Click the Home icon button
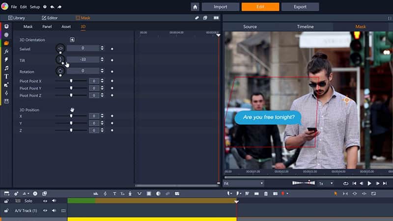 [x=195, y=7]
